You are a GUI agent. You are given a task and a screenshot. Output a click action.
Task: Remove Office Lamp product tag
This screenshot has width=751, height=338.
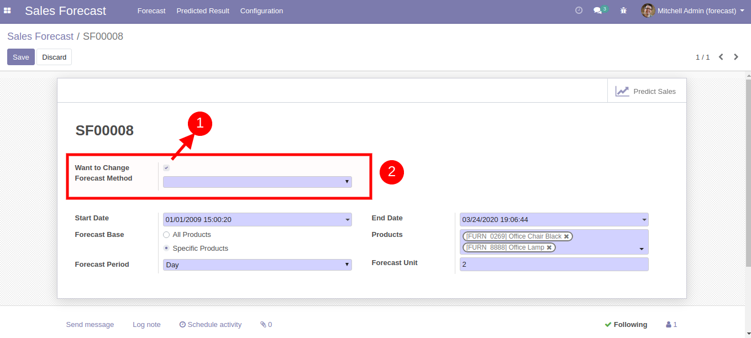(x=549, y=247)
